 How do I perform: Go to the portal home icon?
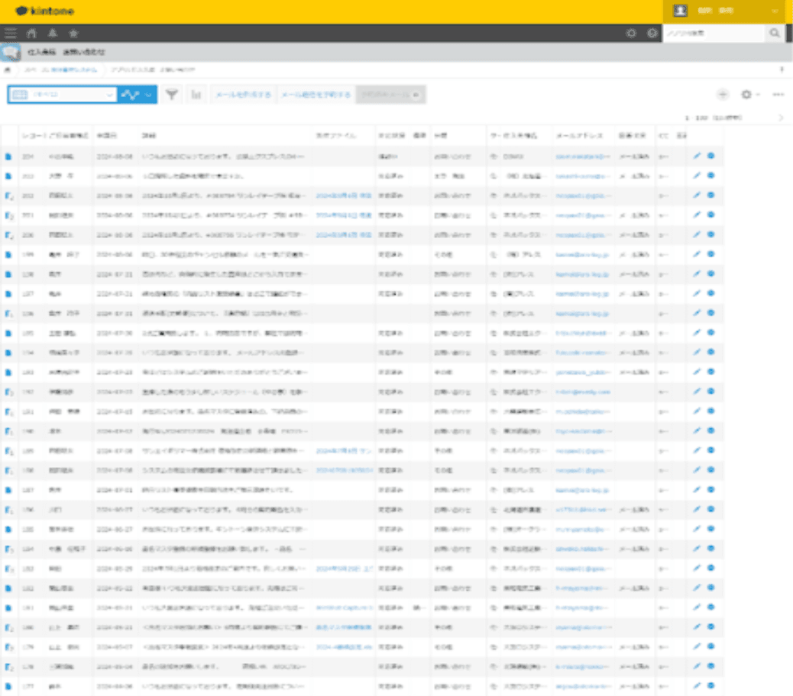click(x=31, y=34)
